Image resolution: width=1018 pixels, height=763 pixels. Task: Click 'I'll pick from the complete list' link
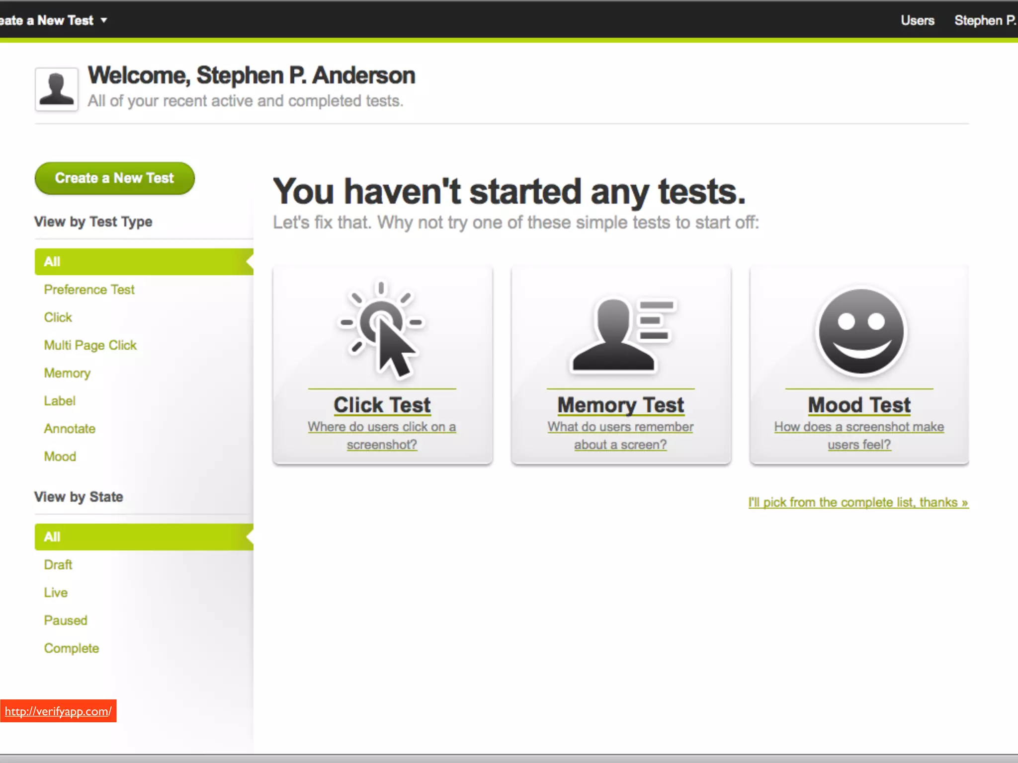tap(858, 502)
